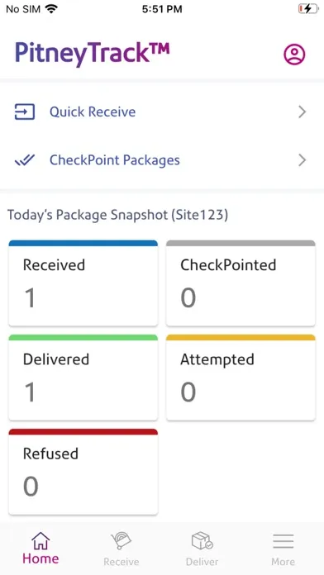The height and width of the screenshot is (575, 324).
Task: Open the More hamburger menu icon
Action: tap(283, 541)
